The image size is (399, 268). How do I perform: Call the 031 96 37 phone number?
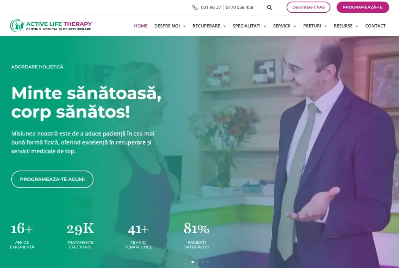pyautogui.click(x=211, y=7)
